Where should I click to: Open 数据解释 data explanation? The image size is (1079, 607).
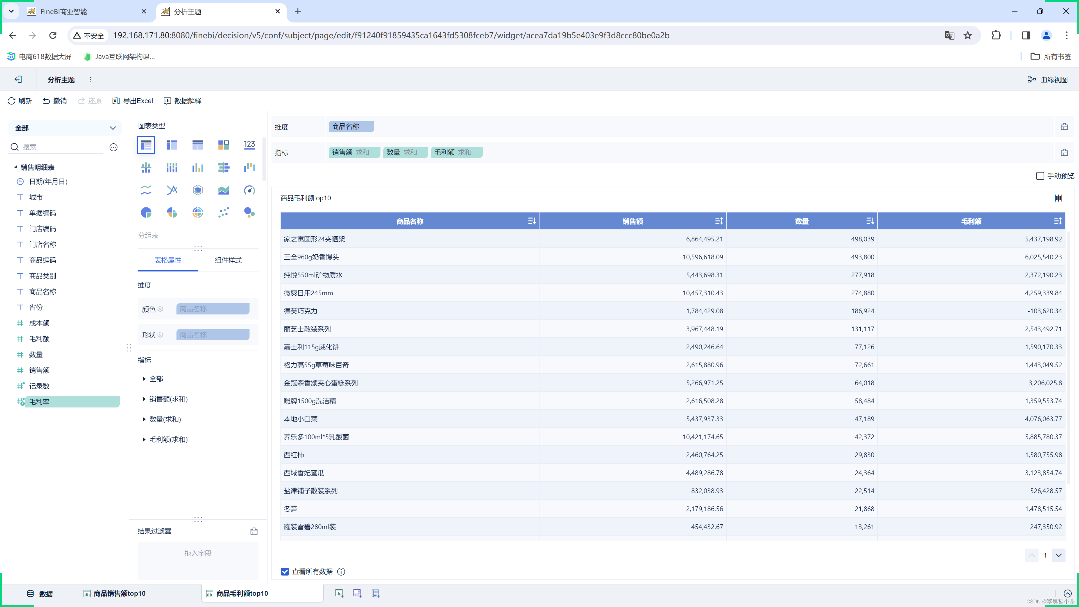183,101
